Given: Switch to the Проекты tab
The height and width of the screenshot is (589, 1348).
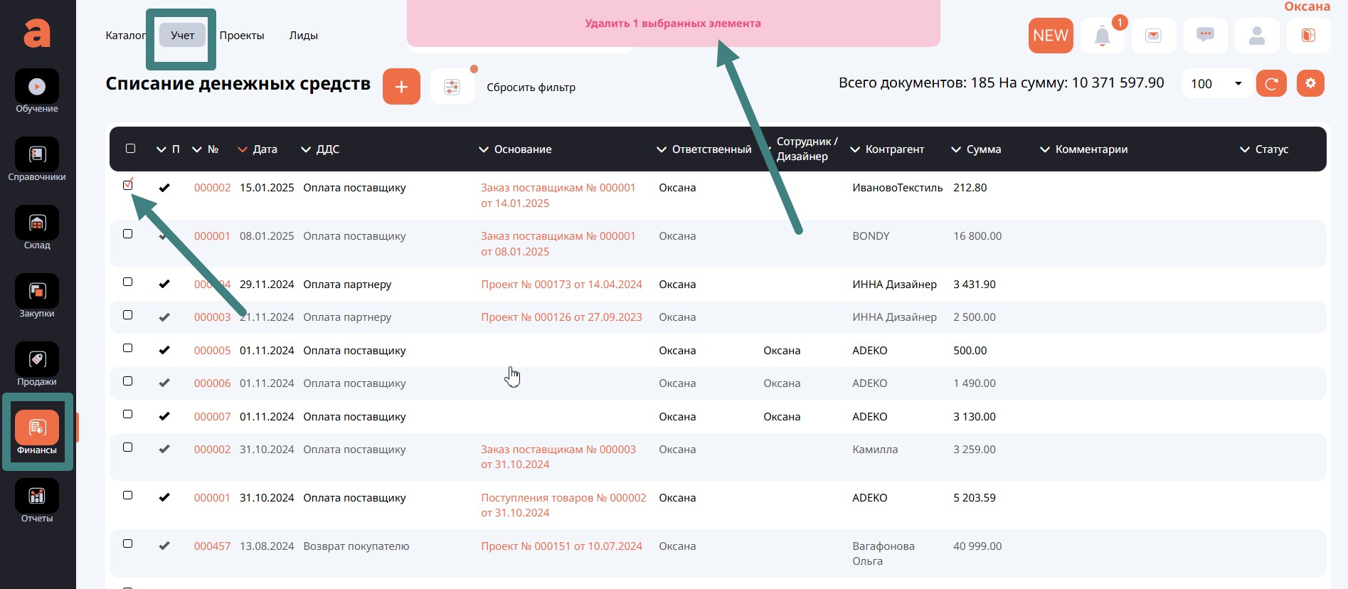Looking at the screenshot, I should tap(242, 36).
